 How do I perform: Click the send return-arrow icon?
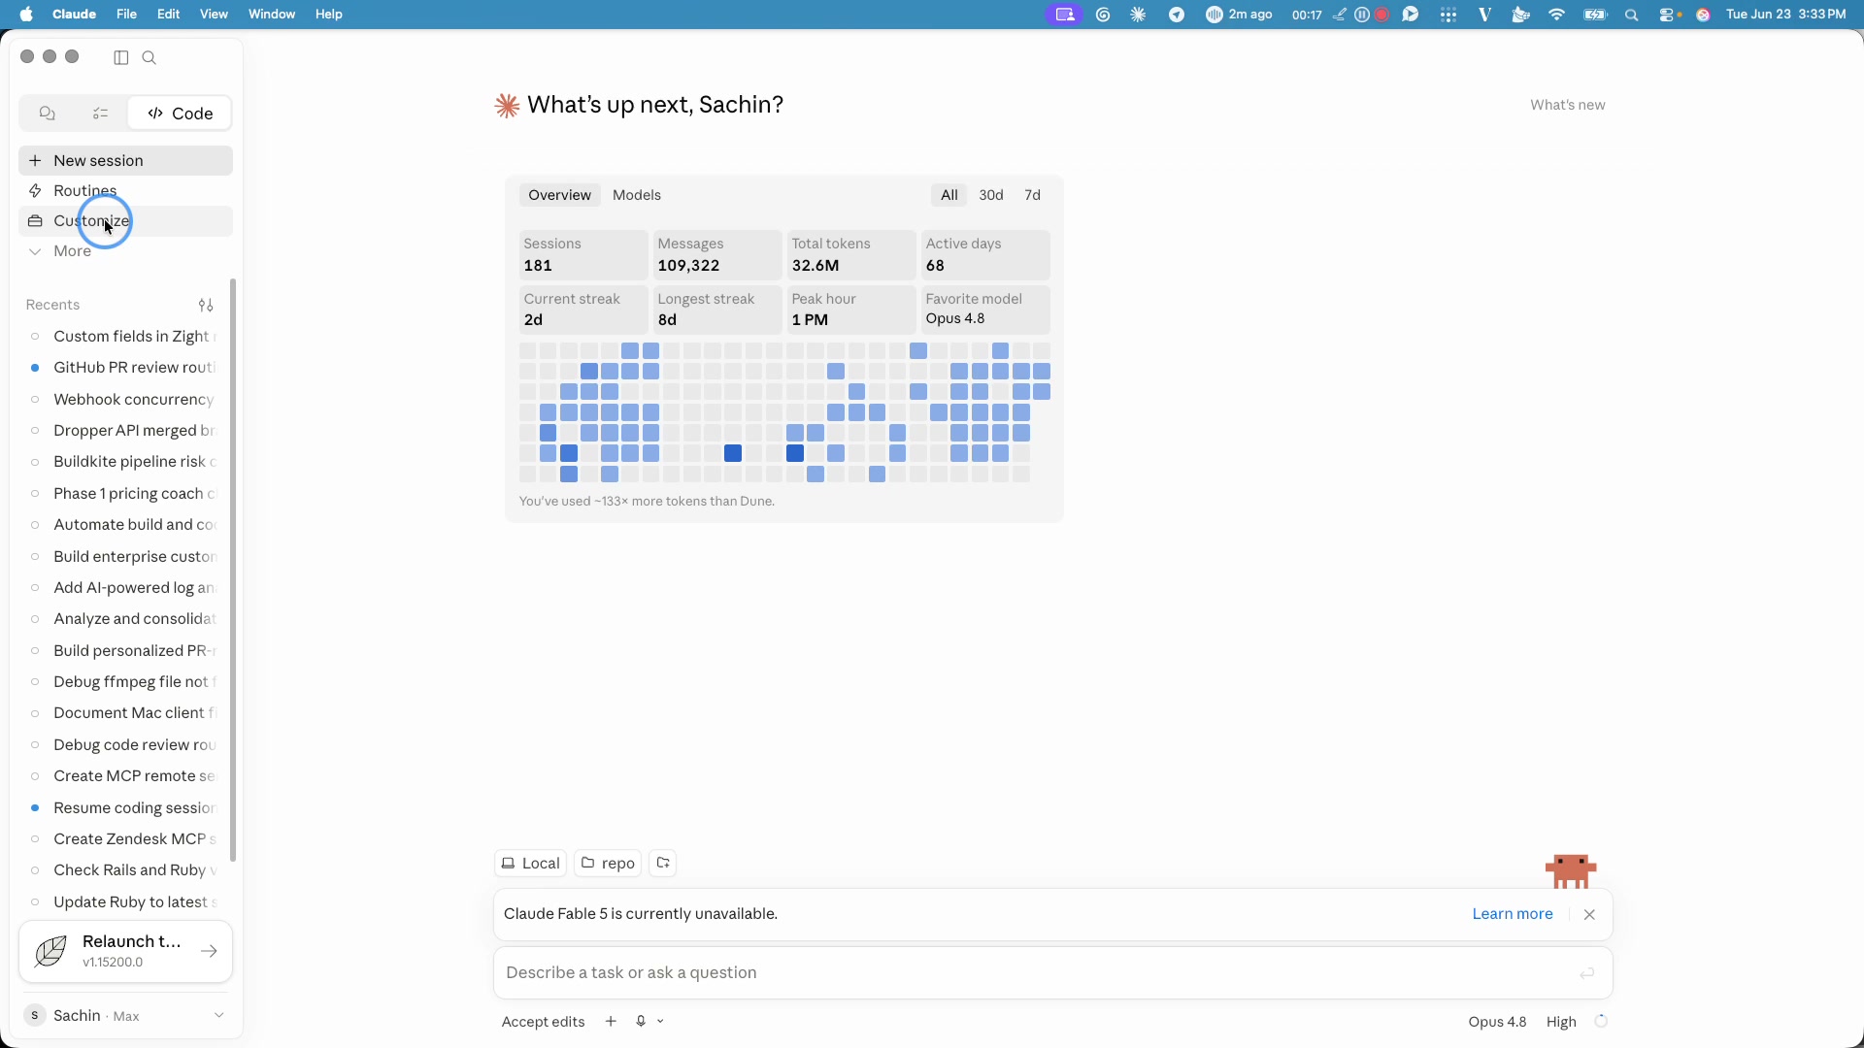coord(1587,973)
